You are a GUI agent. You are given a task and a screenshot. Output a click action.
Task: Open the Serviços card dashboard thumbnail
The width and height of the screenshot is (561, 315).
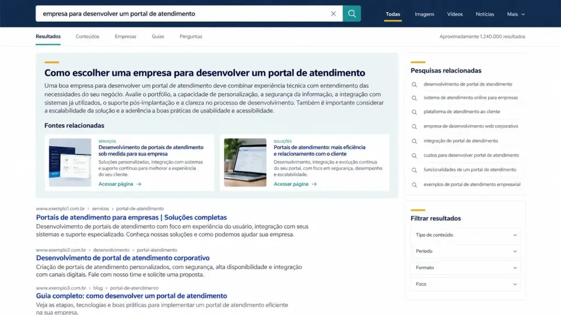pyautogui.click(x=70, y=162)
